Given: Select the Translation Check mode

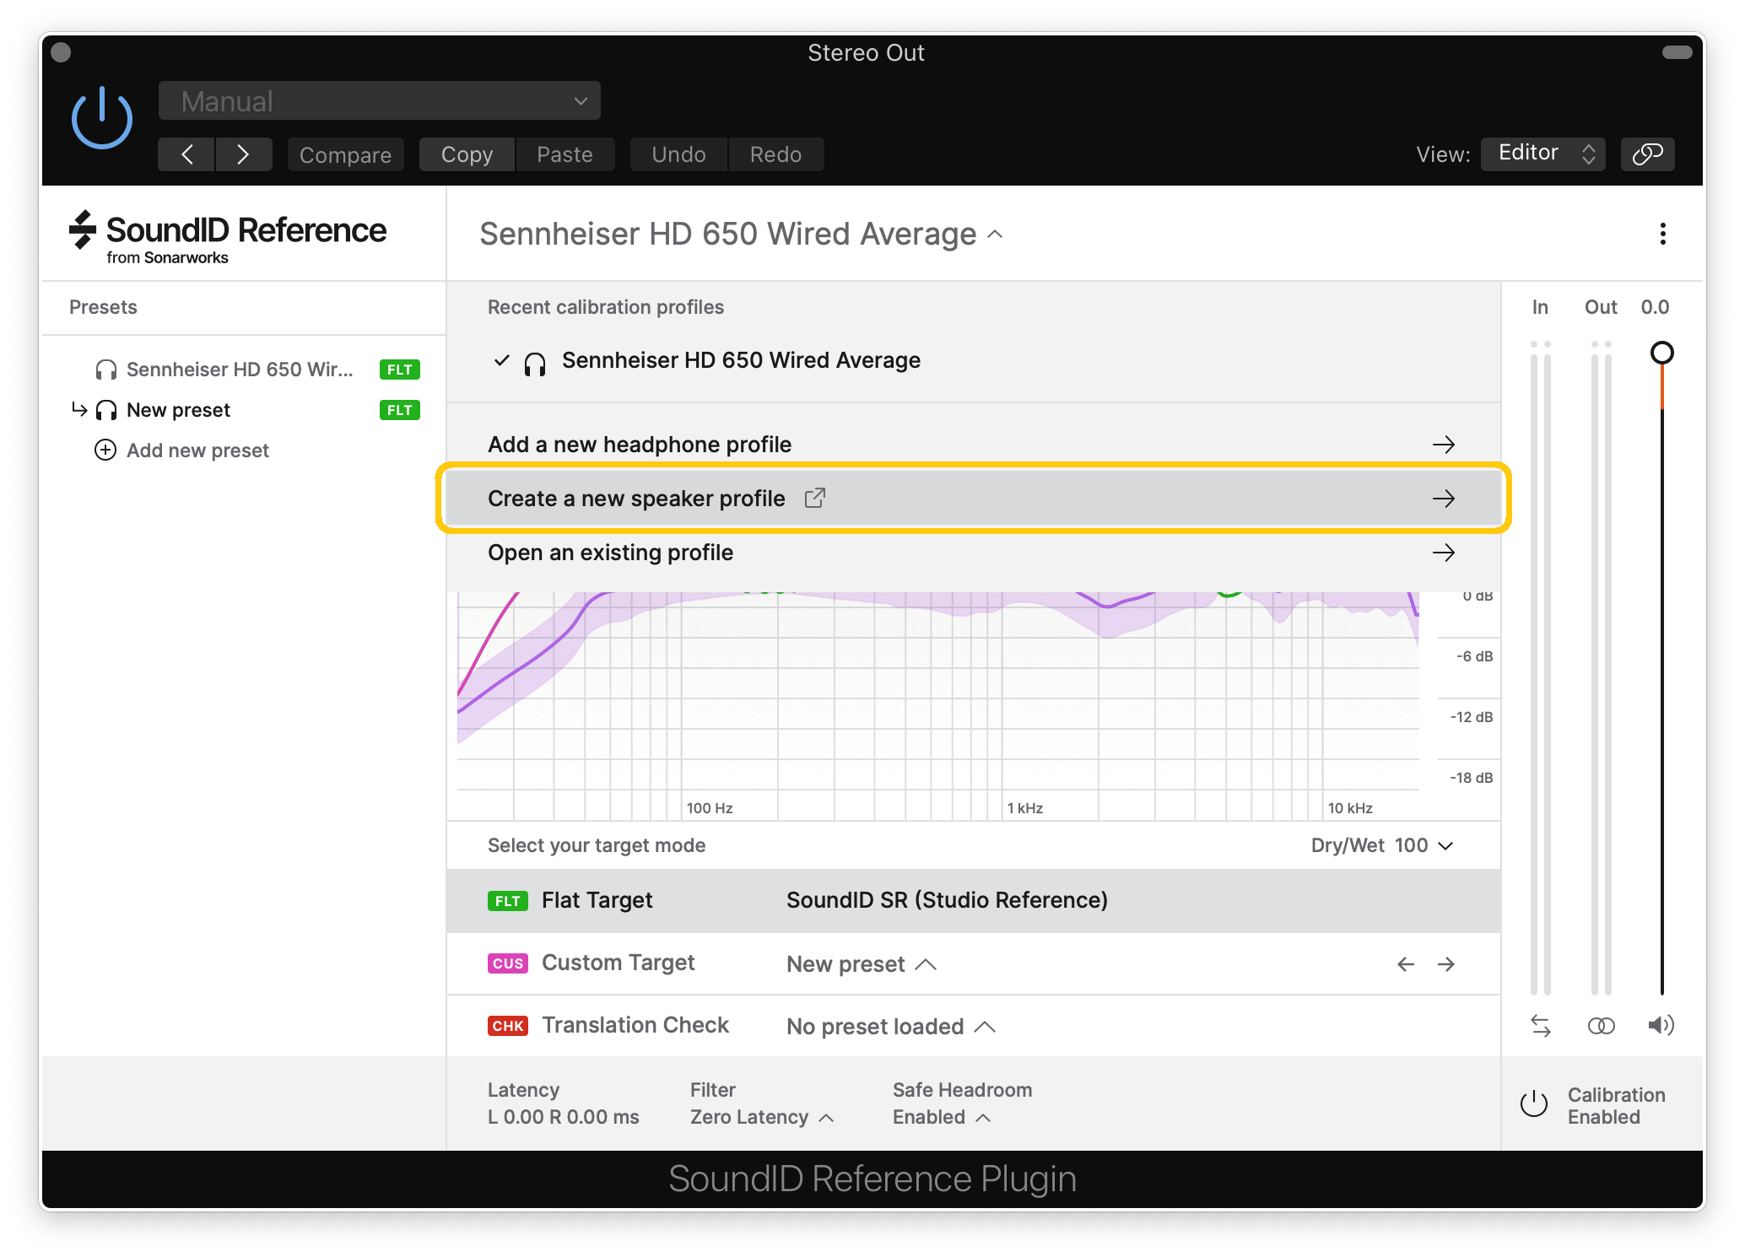Looking at the screenshot, I should 635,1025.
